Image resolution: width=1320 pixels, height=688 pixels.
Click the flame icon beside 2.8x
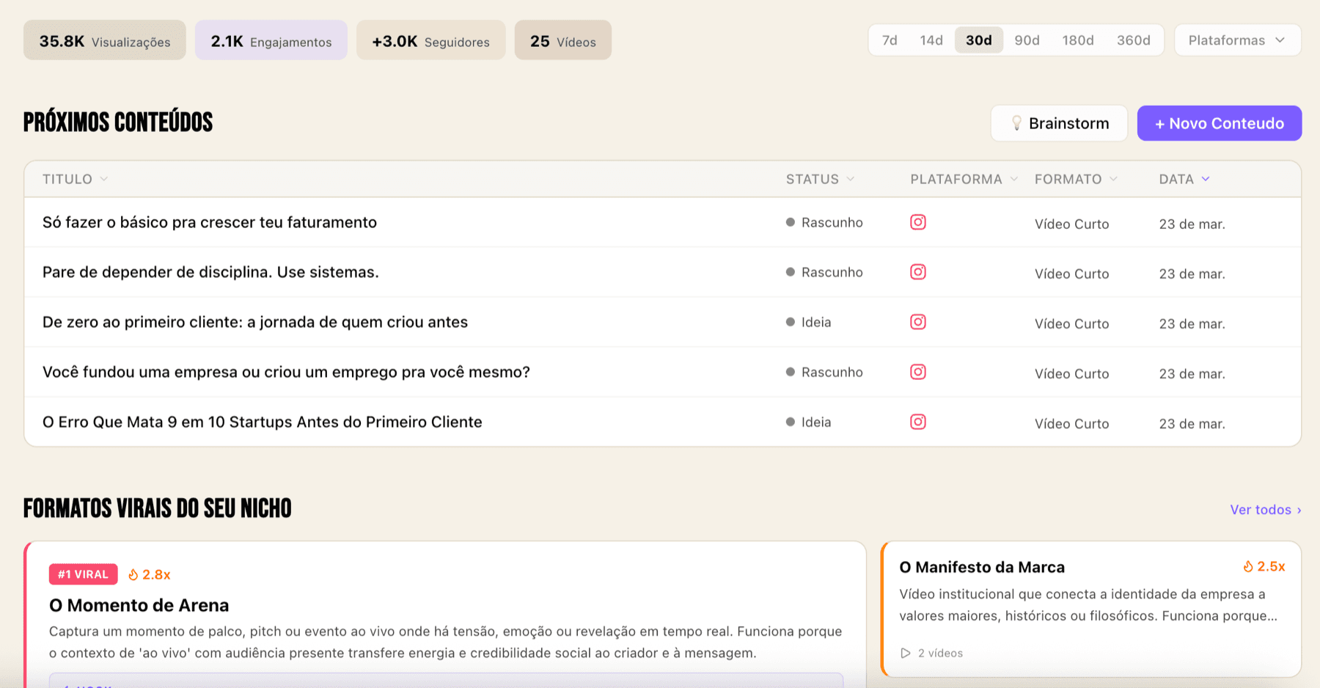133,574
